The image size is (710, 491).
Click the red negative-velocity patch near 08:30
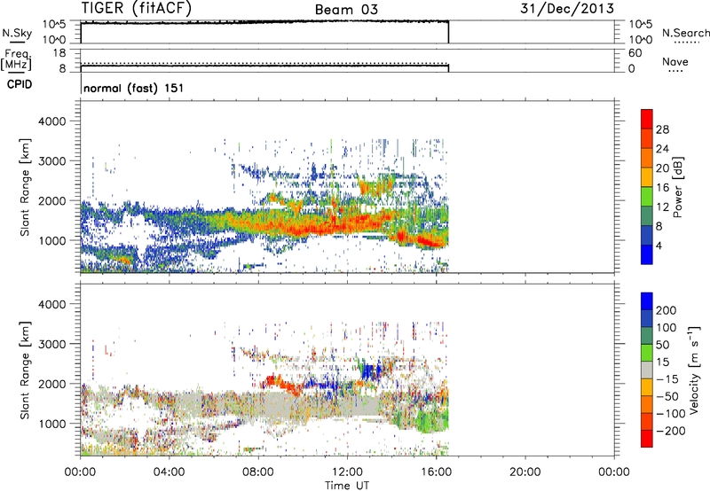pos(274,382)
